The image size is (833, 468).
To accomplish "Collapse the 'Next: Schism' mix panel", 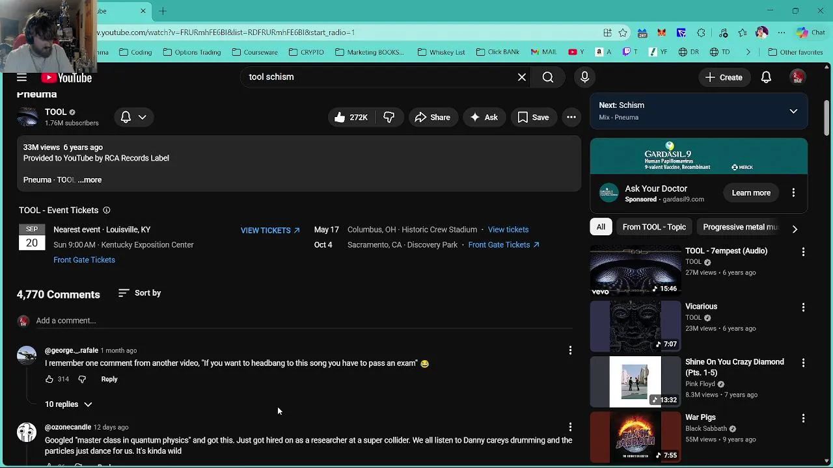I will [793, 111].
